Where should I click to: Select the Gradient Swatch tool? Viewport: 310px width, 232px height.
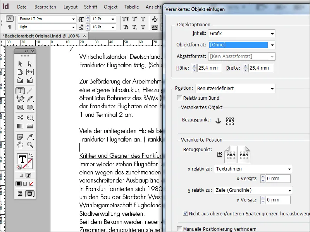click(20, 126)
